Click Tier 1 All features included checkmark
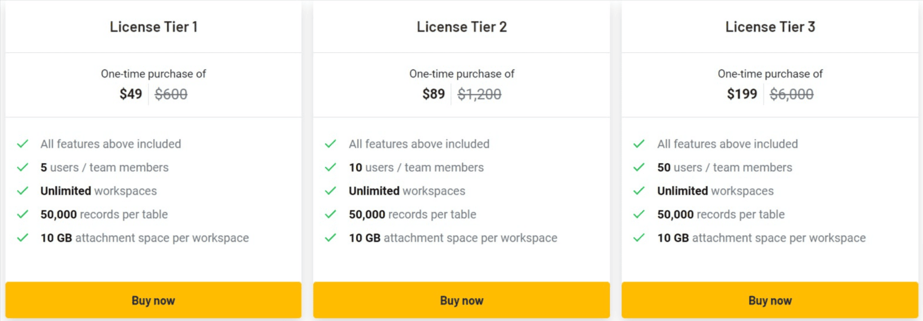 pyautogui.click(x=23, y=144)
